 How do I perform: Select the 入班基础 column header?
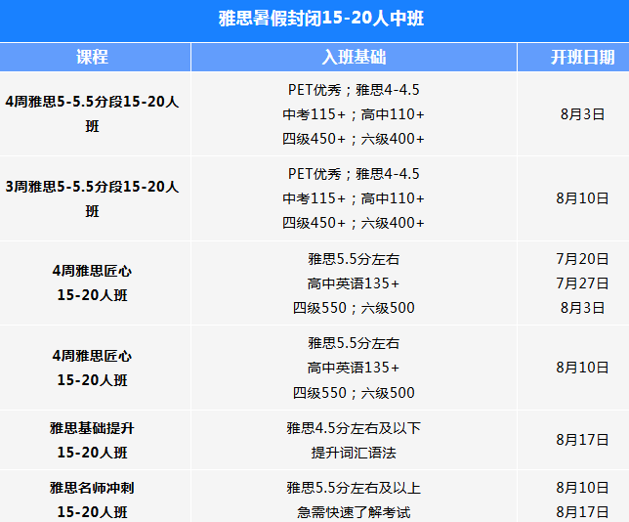click(x=354, y=57)
